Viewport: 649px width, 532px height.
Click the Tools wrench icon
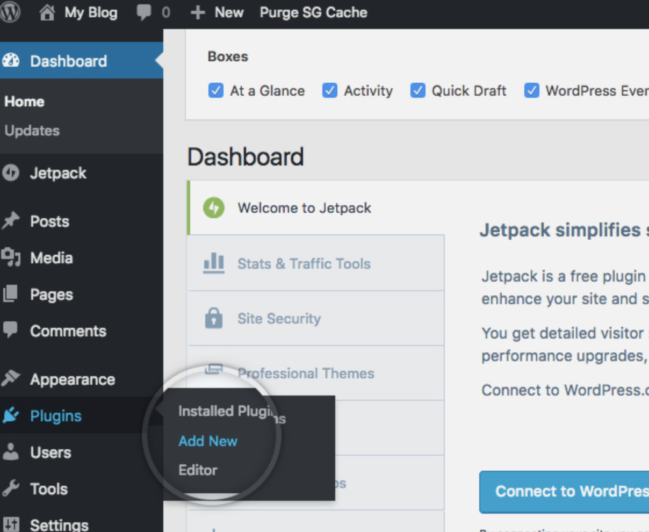[11, 489]
